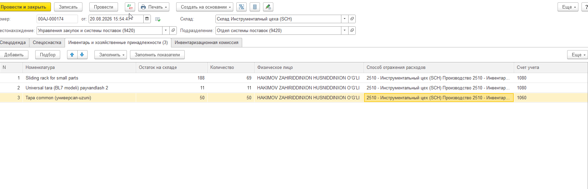588x189 pixels.
Task: Switch to the Спецоснастка tab
Action: pyautogui.click(x=47, y=42)
